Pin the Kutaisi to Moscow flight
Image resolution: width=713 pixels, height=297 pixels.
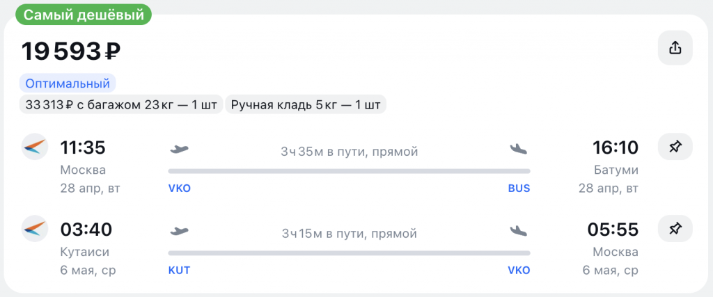[x=675, y=229]
